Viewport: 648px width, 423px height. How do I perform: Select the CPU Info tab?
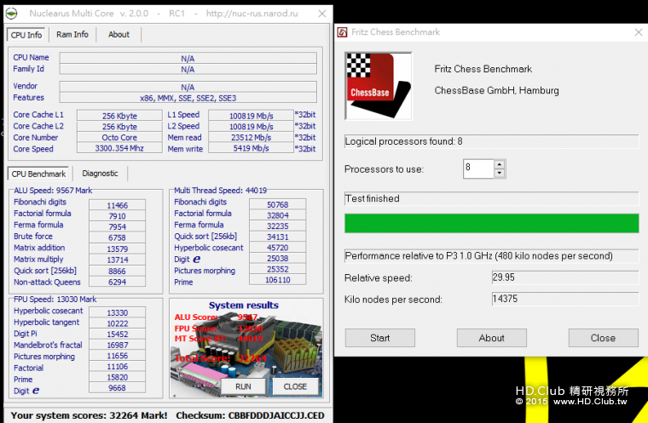click(x=26, y=35)
